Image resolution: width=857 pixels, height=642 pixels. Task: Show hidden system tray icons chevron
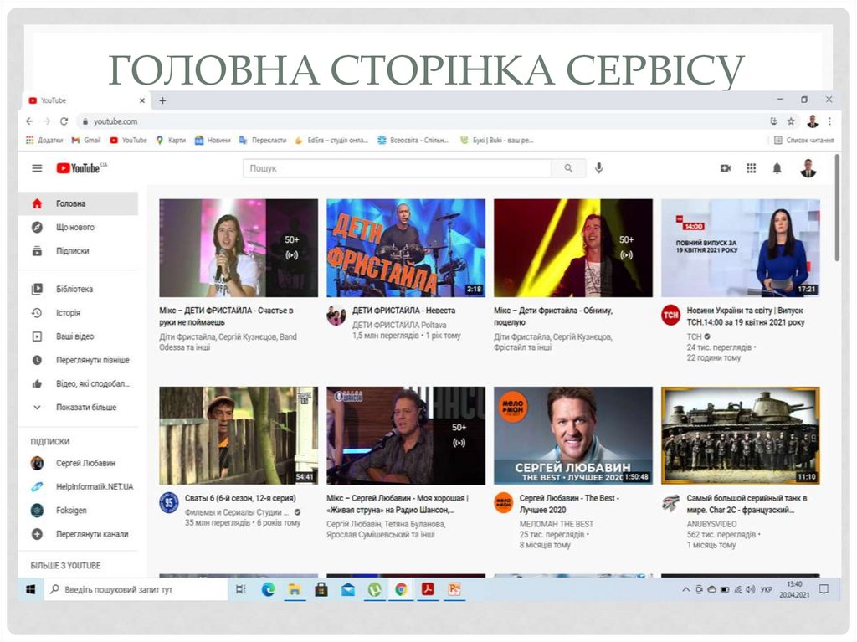click(686, 589)
